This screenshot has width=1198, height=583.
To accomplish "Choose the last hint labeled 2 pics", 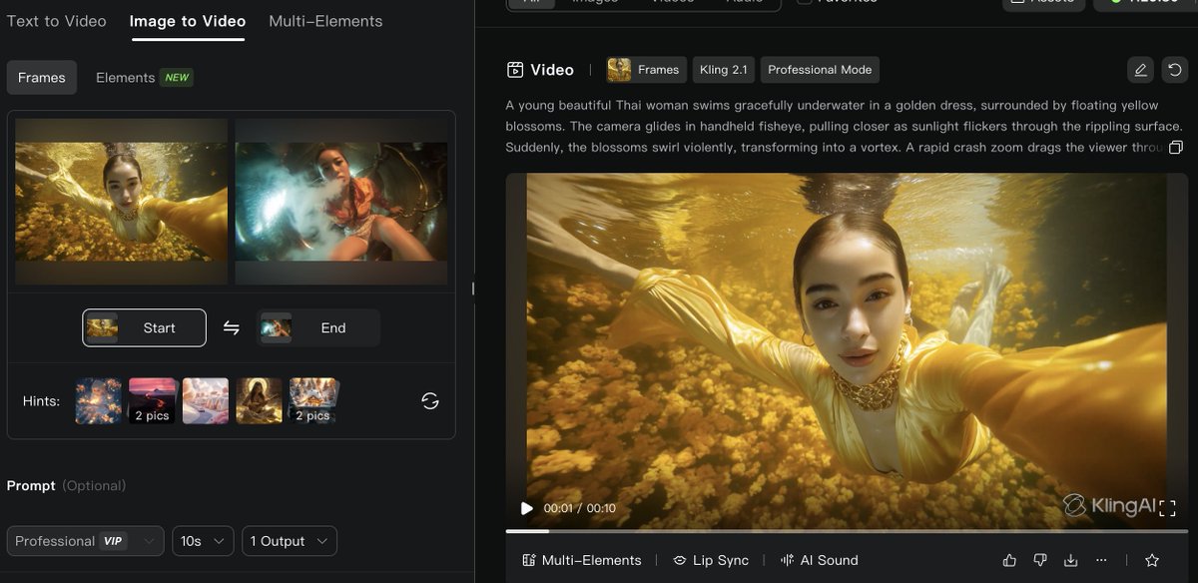I will click(312, 400).
